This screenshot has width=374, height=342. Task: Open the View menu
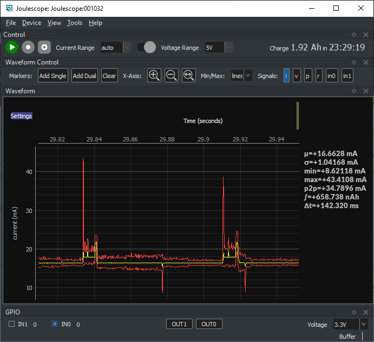(x=54, y=23)
